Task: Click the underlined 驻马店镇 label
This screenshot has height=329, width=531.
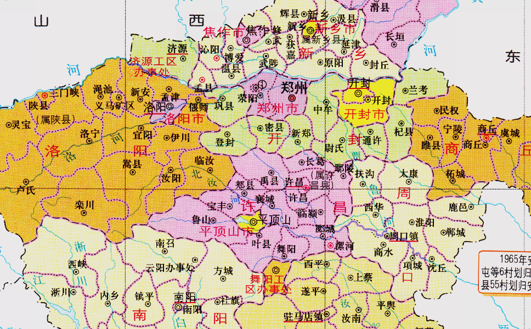Action: click(x=303, y=316)
